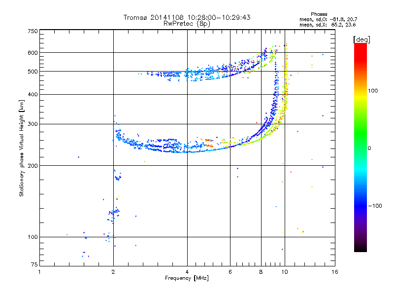Click the x-axis tick label '6'
The width and height of the screenshot is (394, 296).
tap(230, 272)
